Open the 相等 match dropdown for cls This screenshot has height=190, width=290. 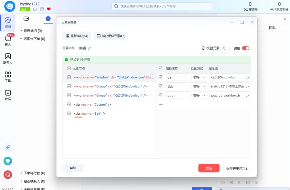200,77
